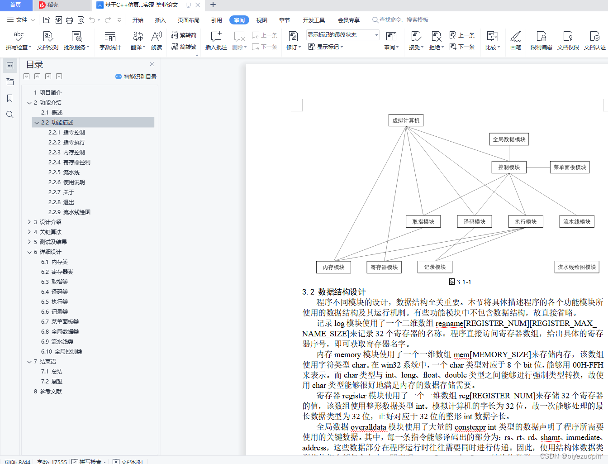Open the 会员专享 tab
This screenshot has width=608, height=464.
[x=349, y=20]
